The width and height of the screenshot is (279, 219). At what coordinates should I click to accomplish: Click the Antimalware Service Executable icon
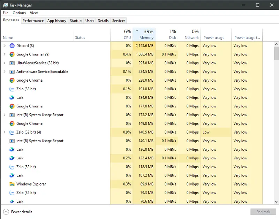12,72
